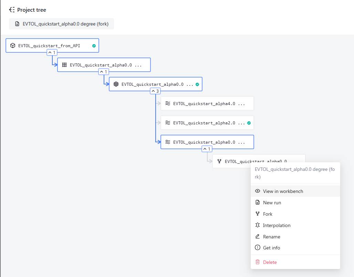This screenshot has width=354, height=277.
Task: Click the green status check on alpha2.0 node
Action: click(249, 123)
